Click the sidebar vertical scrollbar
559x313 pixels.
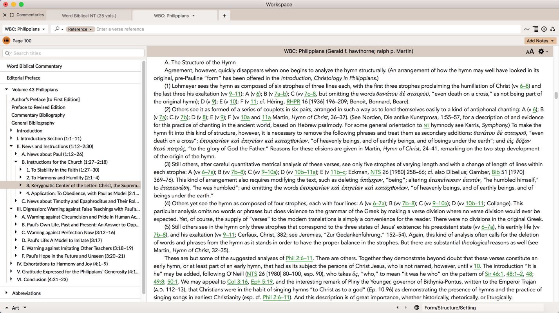coord(144,177)
